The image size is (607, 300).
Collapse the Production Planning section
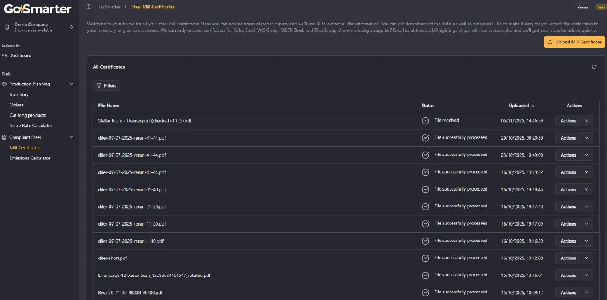click(x=71, y=84)
